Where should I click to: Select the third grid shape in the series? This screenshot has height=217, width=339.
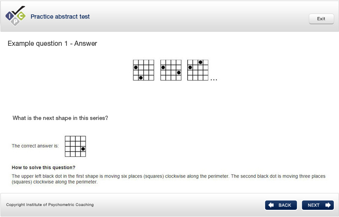pos(198,70)
